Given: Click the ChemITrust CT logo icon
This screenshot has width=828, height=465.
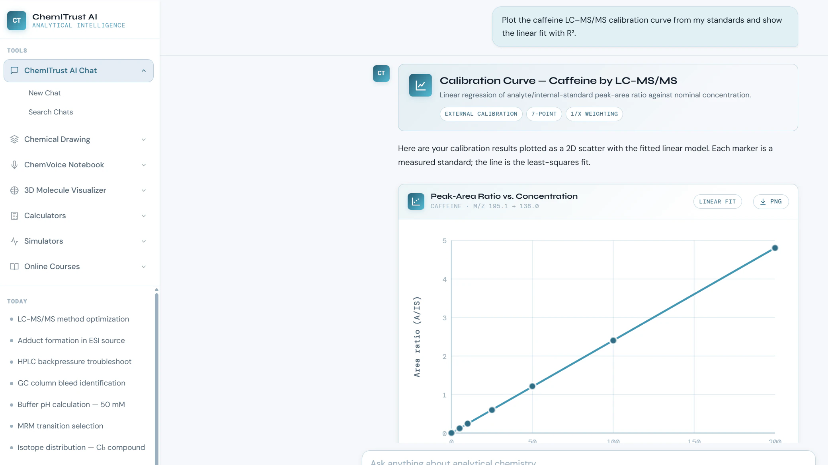Looking at the screenshot, I should click(17, 21).
